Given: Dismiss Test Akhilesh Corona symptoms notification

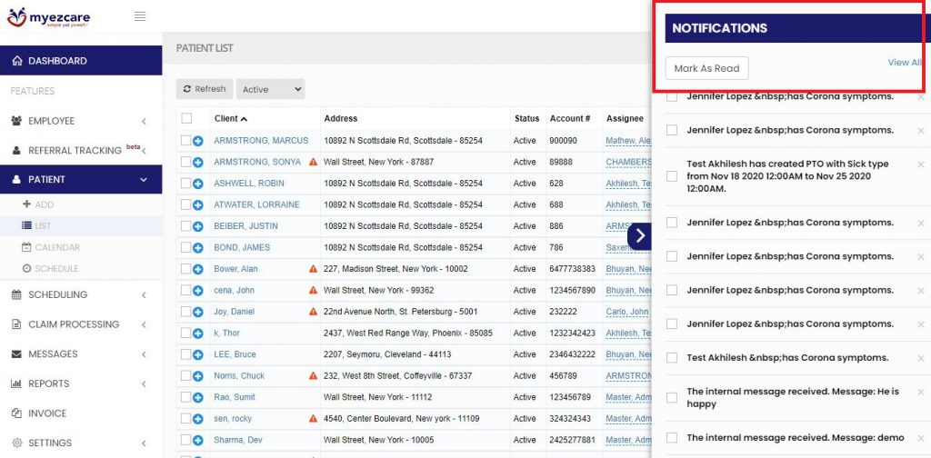Looking at the screenshot, I should (x=920, y=358).
